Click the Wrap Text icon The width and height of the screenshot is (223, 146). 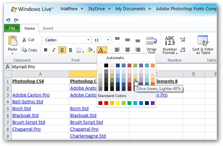(151, 41)
